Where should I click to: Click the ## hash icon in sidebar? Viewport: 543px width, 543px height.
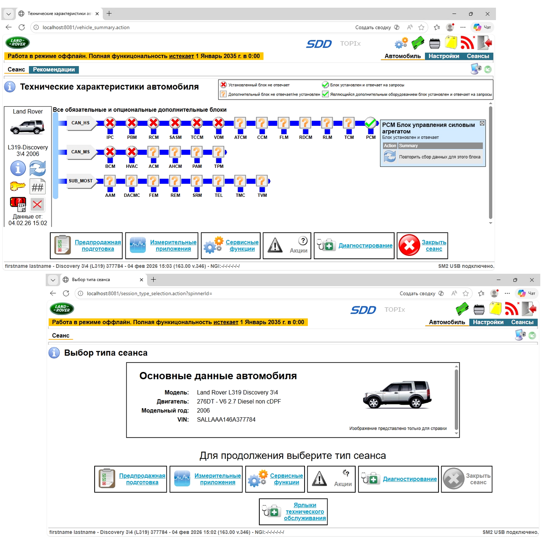tap(38, 186)
